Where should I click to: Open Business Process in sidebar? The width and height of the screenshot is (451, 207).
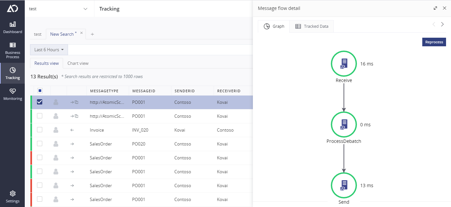point(13,51)
